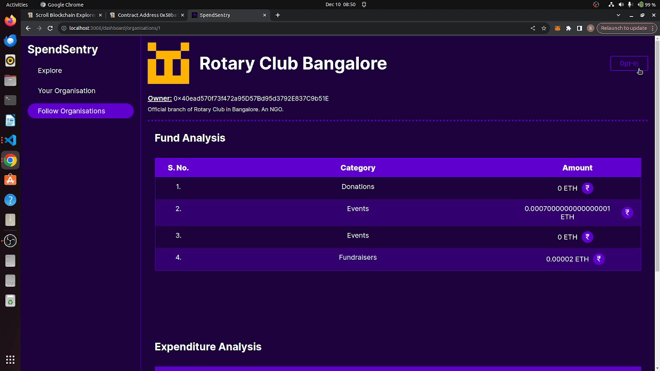
Task: Open LibreOffice Writer from the dock
Action: [10, 120]
